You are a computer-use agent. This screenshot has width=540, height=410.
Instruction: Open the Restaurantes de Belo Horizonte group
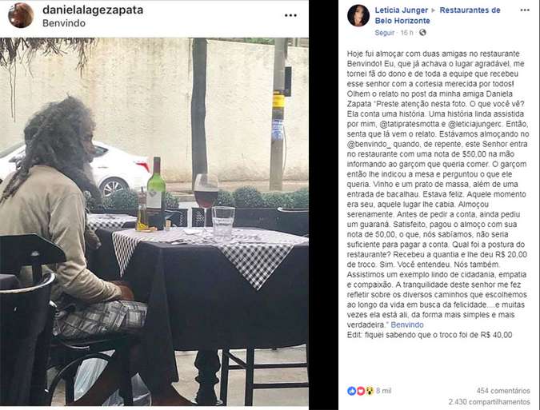point(438,15)
